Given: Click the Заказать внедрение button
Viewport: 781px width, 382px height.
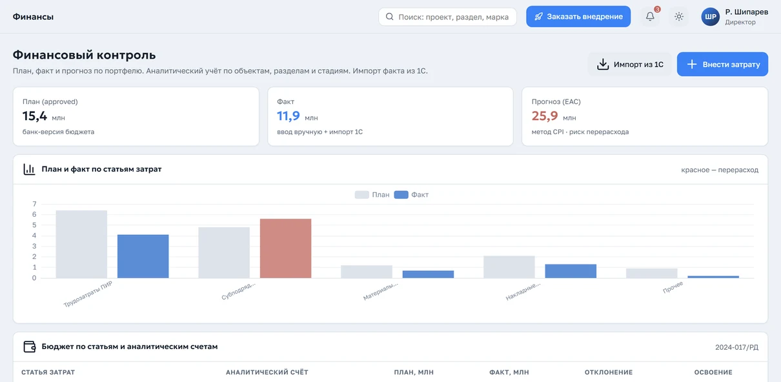Looking at the screenshot, I should 578,17.
